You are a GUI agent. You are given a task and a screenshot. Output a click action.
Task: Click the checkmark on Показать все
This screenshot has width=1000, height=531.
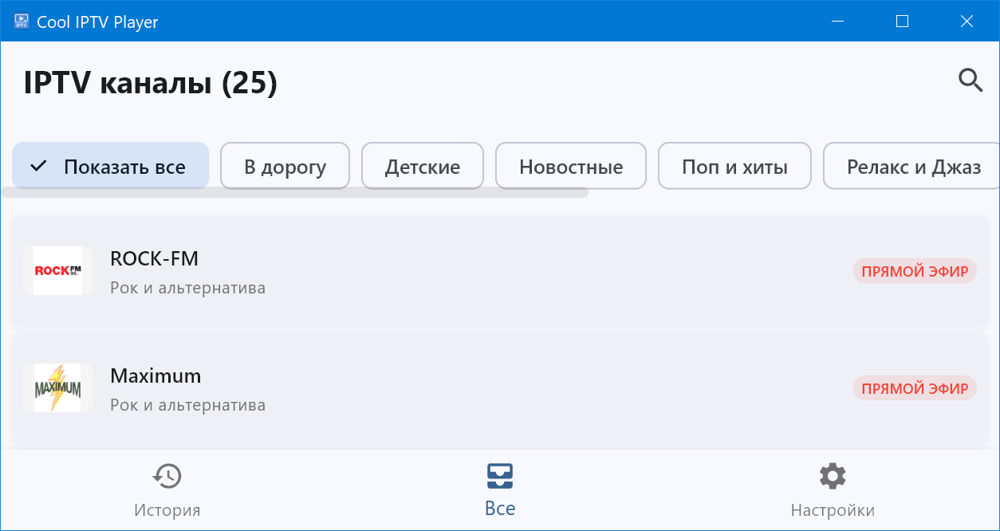(x=37, y=166)
